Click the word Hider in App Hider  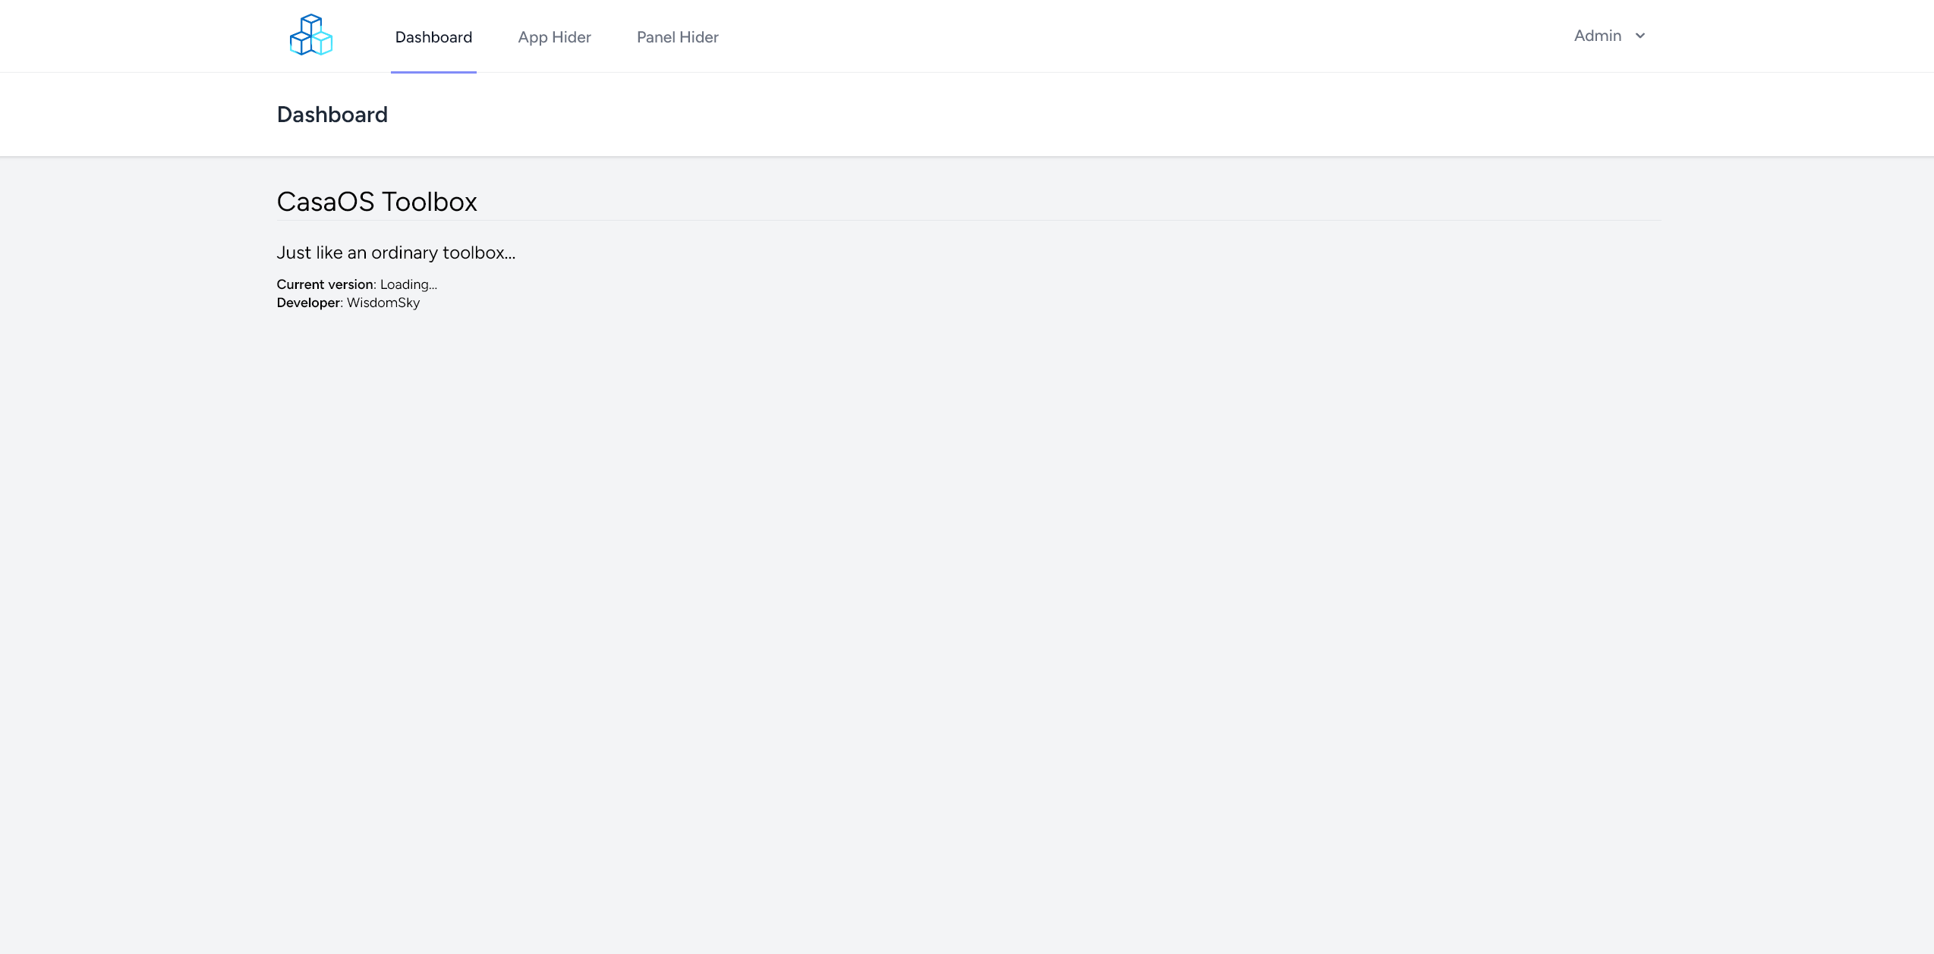click(572, 37)
